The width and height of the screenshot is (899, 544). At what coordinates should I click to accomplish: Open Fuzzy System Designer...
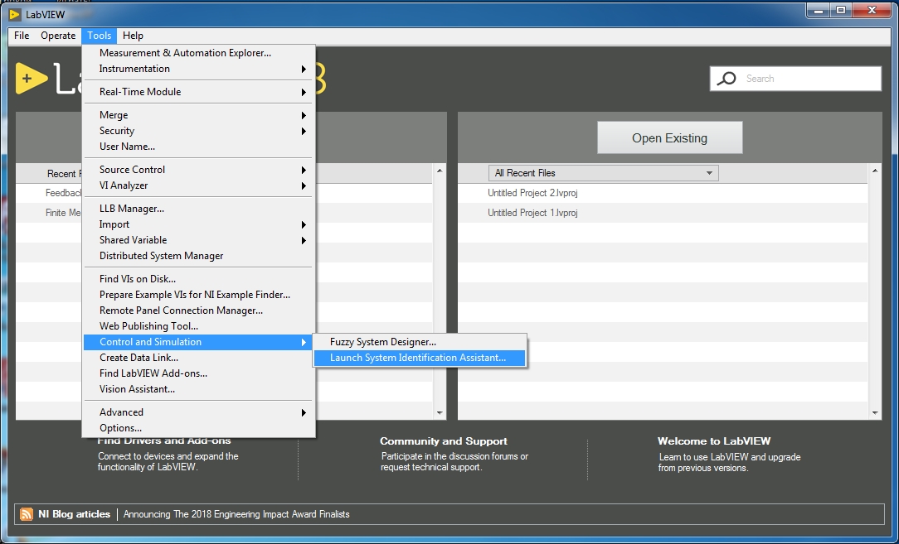point(420,342)
